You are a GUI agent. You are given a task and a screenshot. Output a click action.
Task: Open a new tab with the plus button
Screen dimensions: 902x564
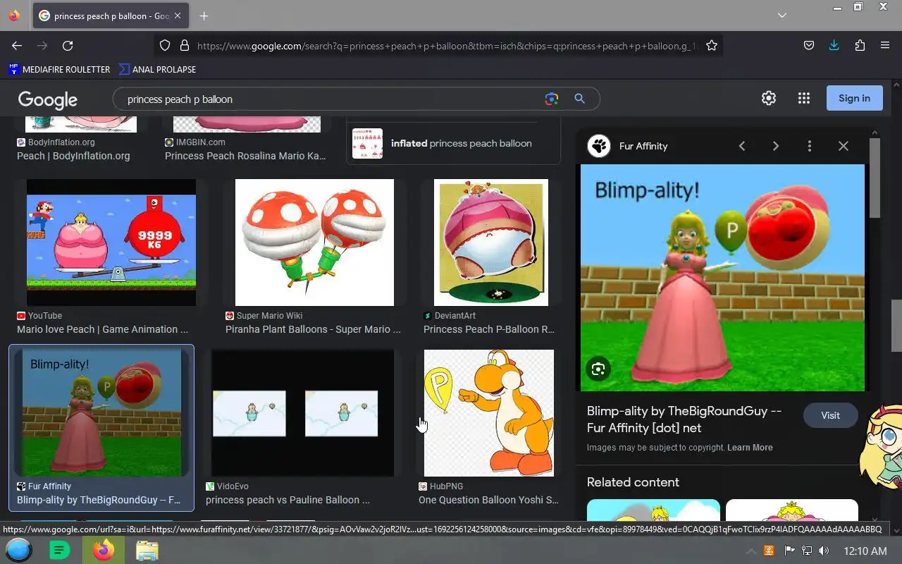point(204,16)
